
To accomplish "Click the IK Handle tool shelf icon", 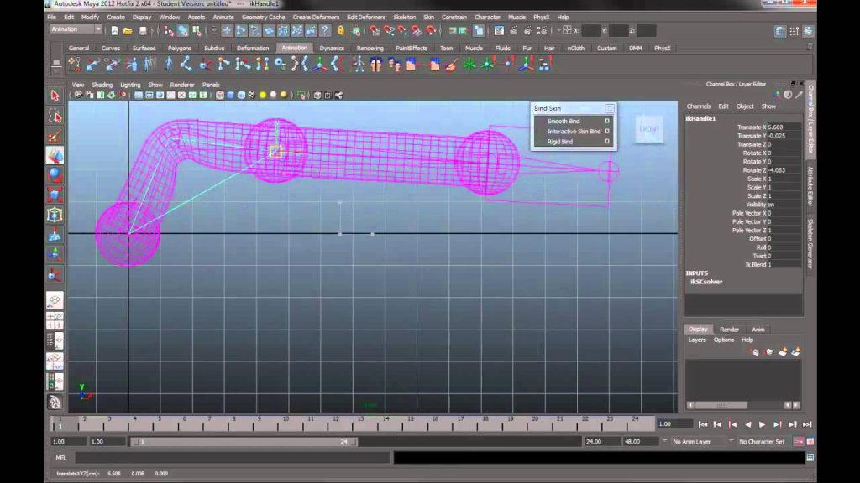I will click(x=205, y=65).
